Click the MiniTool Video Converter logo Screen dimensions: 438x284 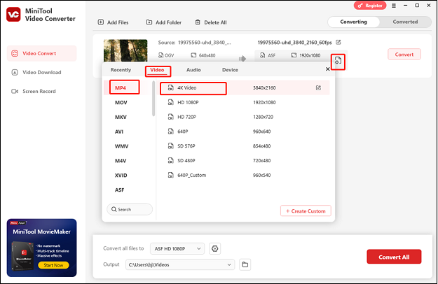[13, 15]
